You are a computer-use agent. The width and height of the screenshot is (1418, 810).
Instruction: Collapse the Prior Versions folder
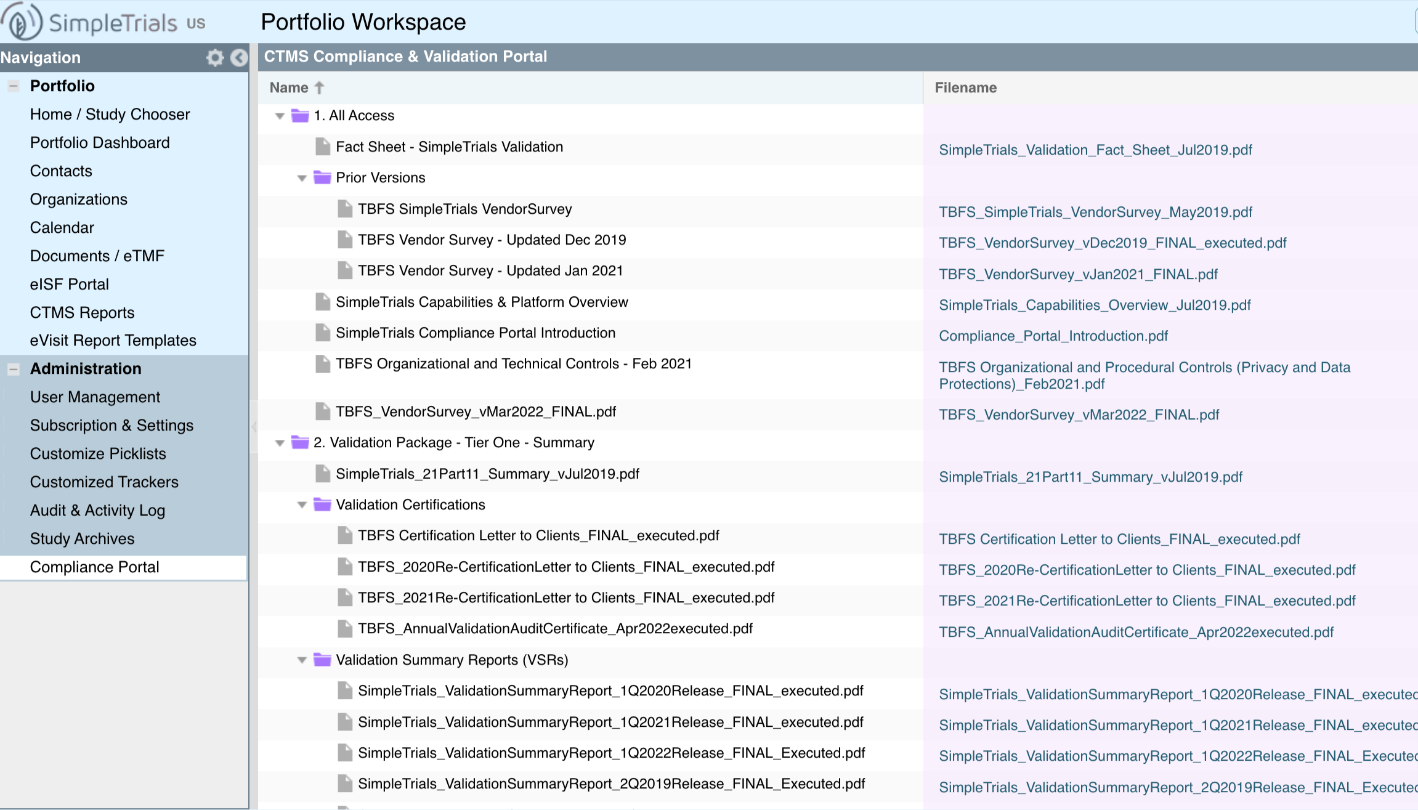(x=302, y=178)
